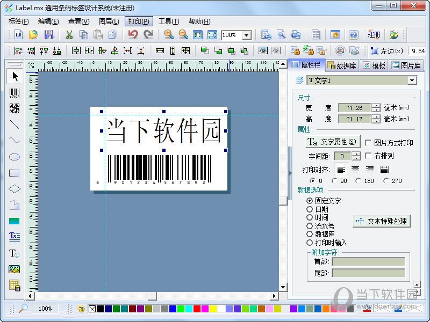The image size is (430, 322).
Task: Save the current label
Action: click(49, 34)
